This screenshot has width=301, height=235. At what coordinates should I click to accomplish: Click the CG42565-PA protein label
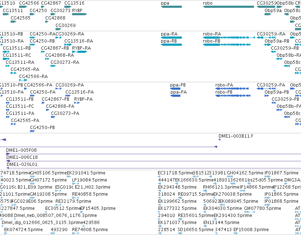tap(25, 121)
